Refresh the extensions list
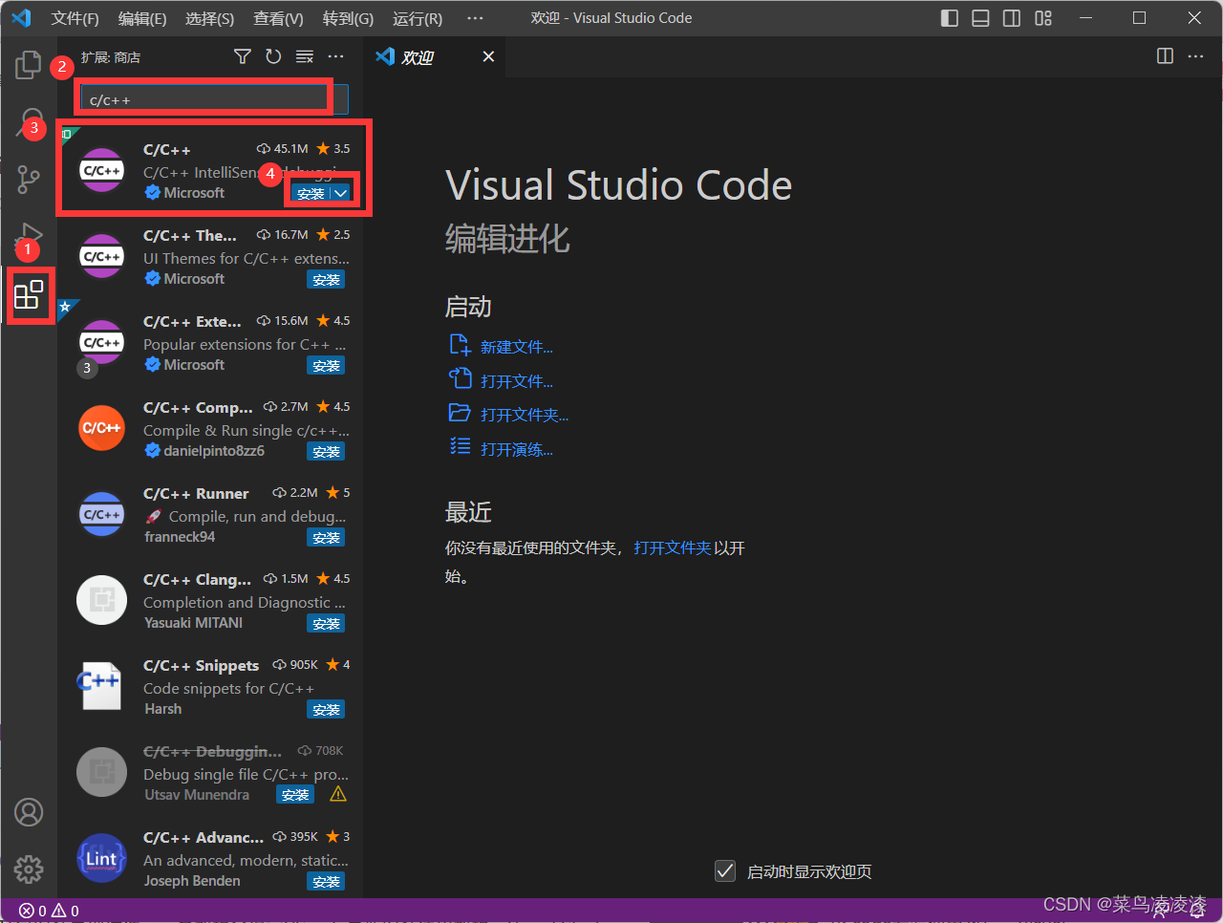 point(273,57)
